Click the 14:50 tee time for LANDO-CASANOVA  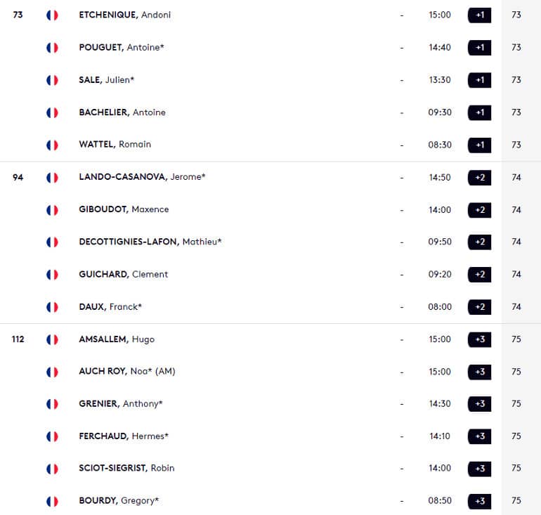(440, 177)
